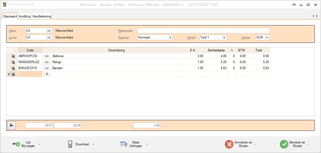Click the Total column header
Screen dimensions: 321x153
pos(258,50)
